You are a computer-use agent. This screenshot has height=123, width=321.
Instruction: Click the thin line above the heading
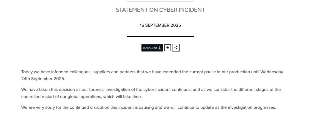(160, 2)
